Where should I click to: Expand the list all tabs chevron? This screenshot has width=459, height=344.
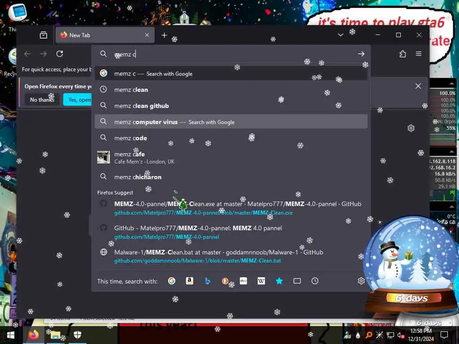[341, 35]
